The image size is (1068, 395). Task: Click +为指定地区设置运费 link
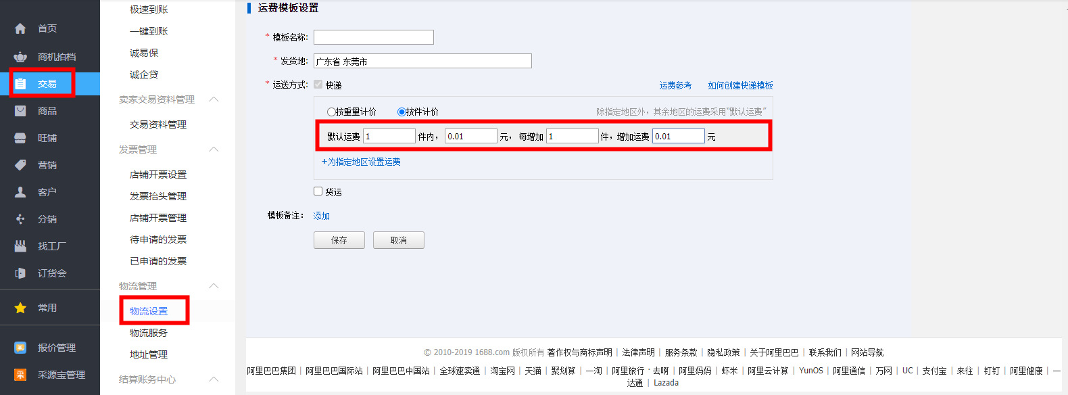click(x=361, y=162)
